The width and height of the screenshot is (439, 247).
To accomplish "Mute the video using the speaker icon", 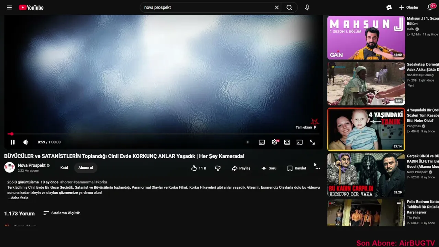I will click(26, 142).
